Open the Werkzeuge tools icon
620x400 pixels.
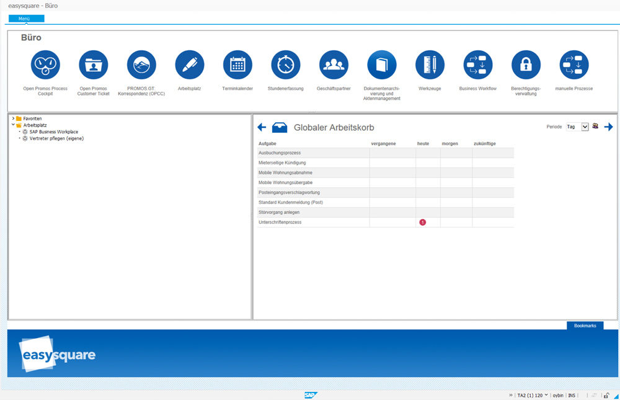(430, 65)
